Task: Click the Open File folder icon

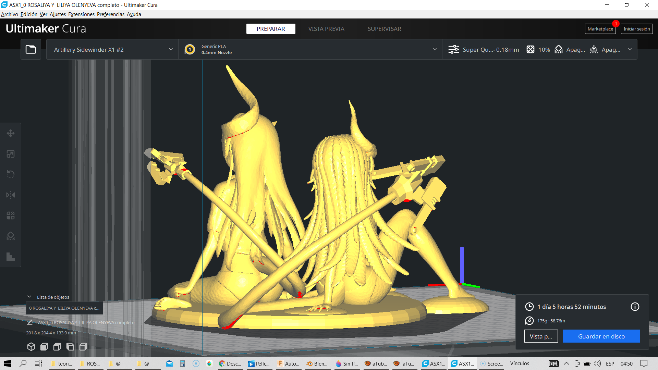Action: coord(31,49)
